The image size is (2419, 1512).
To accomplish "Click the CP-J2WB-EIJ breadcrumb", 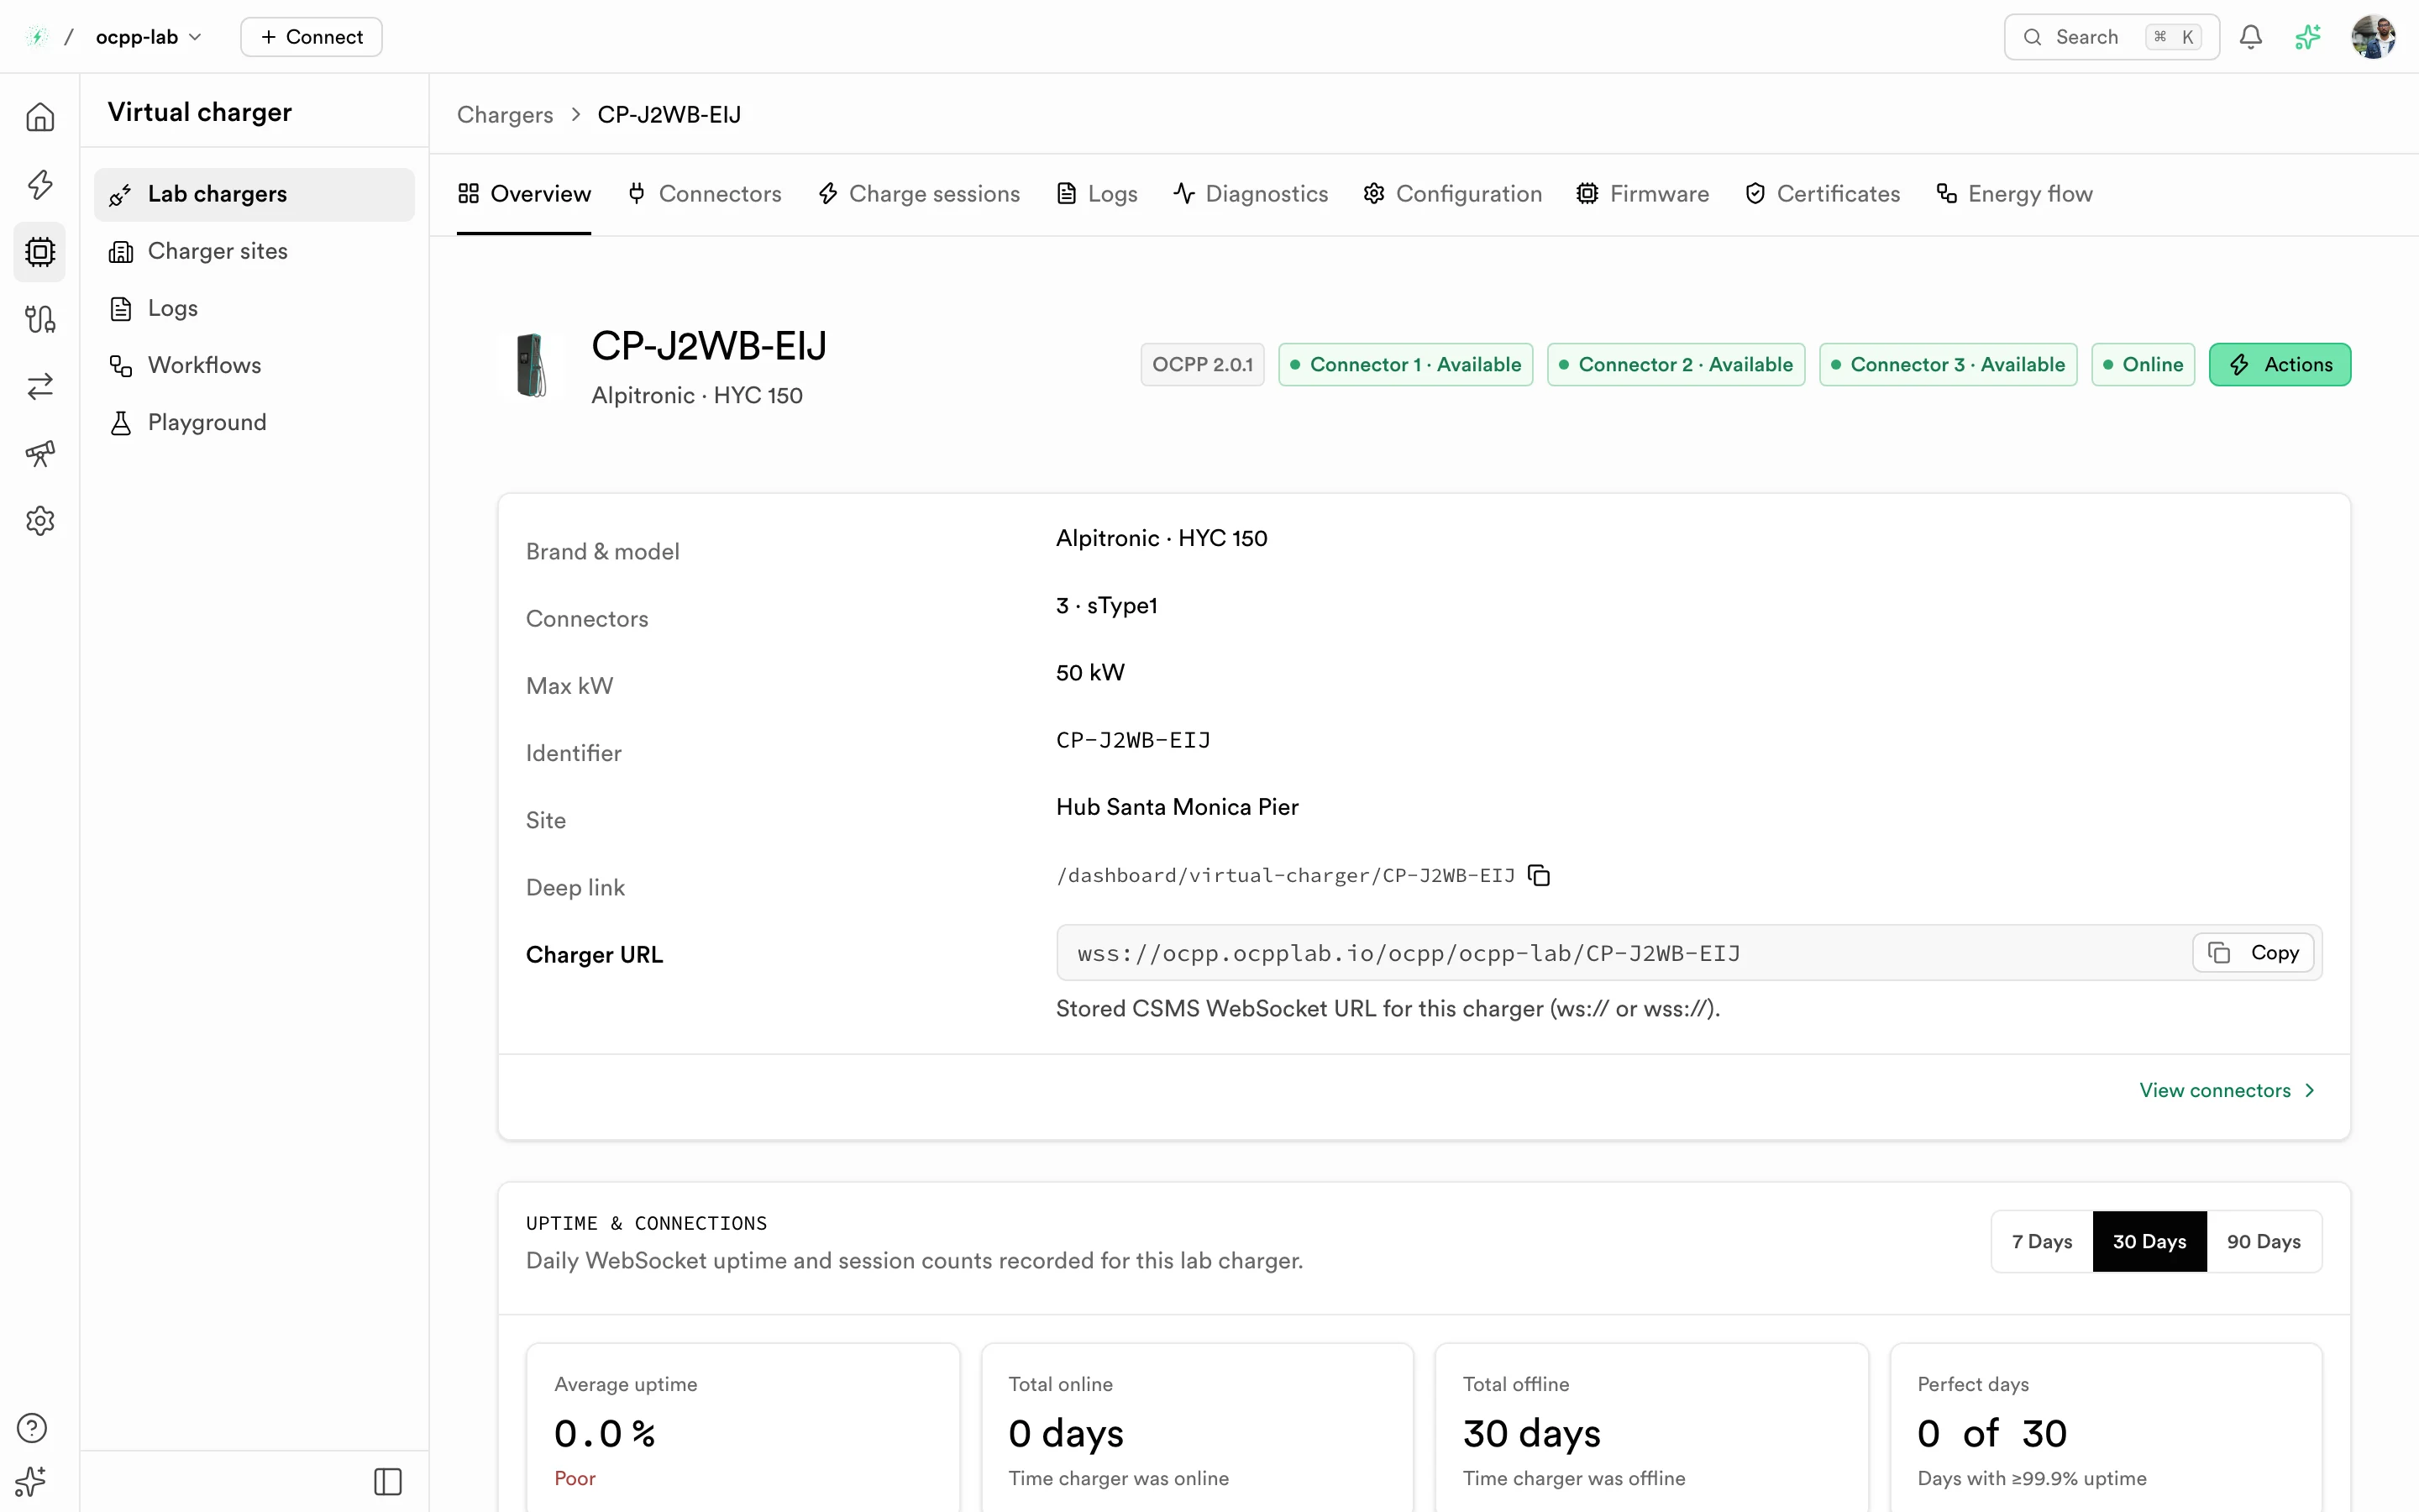I will click(x=669, y=115).
